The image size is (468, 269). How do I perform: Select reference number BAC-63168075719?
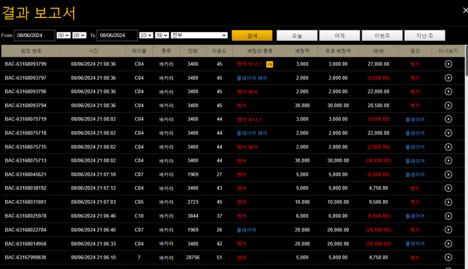[25, 119]
